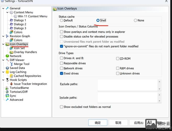Enable the Network drives checkbox
The height and width of the screenshot is (131, 172).
[x=62, y=68]
